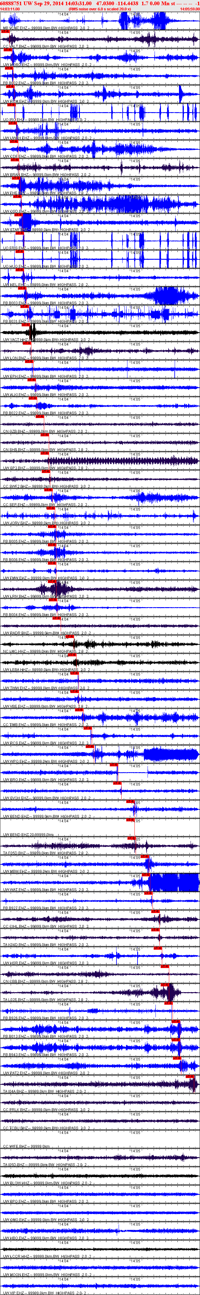Select the end time 14:05:59.00 label

coord(190,9)
